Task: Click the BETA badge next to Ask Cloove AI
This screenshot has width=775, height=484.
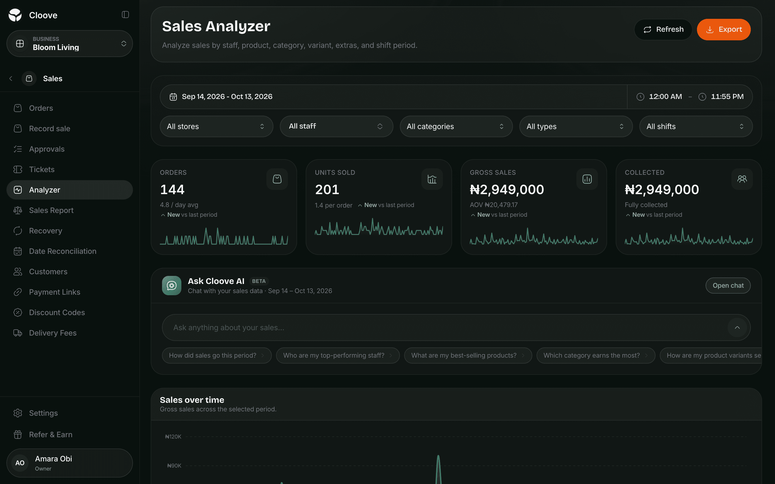Action: 259,281
